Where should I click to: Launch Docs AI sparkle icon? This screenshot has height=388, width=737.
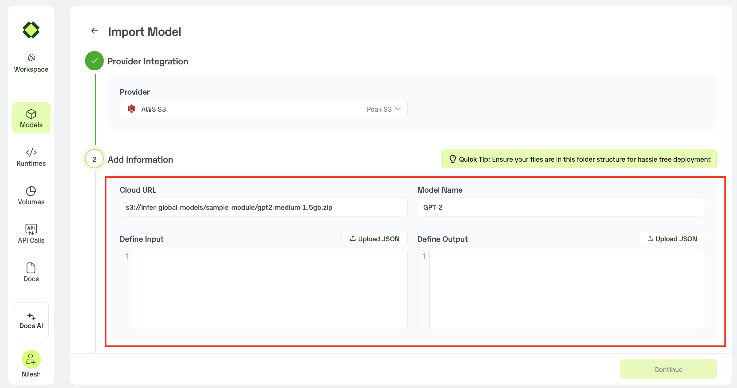pos(31,316)
